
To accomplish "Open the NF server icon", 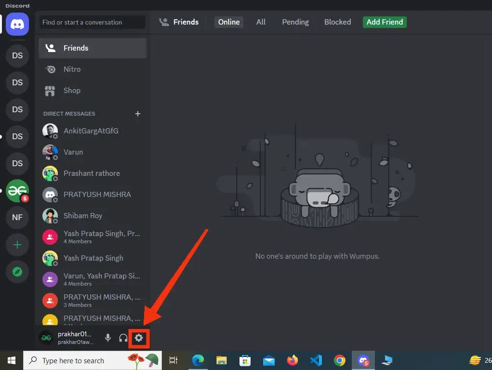I will (17, 217).
